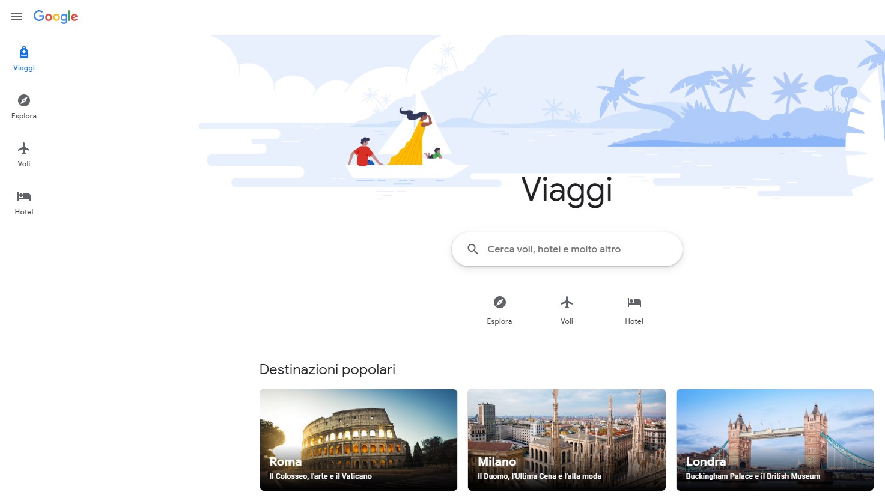The width and height of the screenshot is (885, 498).
Task: Open the Esplora compass icon in sidebar
Action: (24, 100)
